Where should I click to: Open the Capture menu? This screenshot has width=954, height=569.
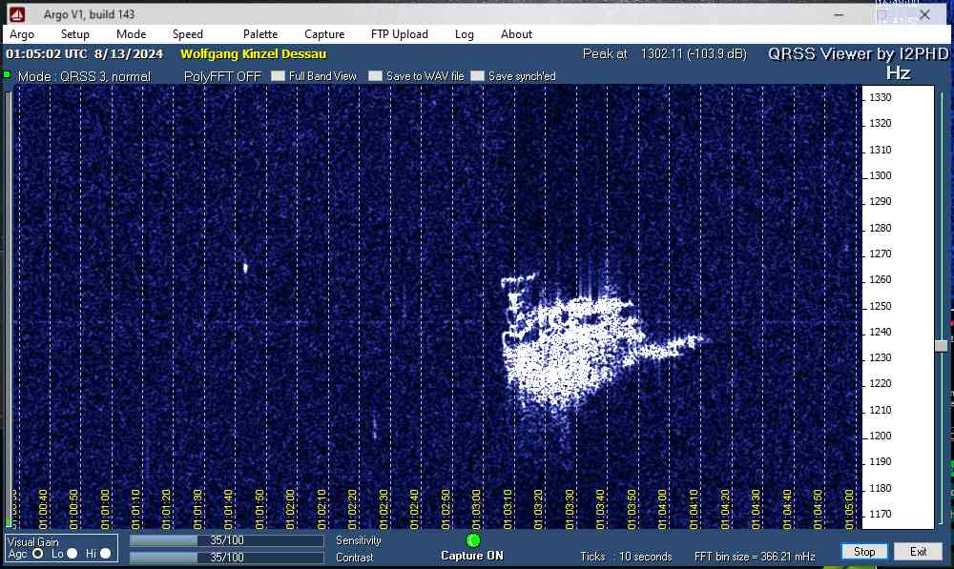(x=324, y=34)
